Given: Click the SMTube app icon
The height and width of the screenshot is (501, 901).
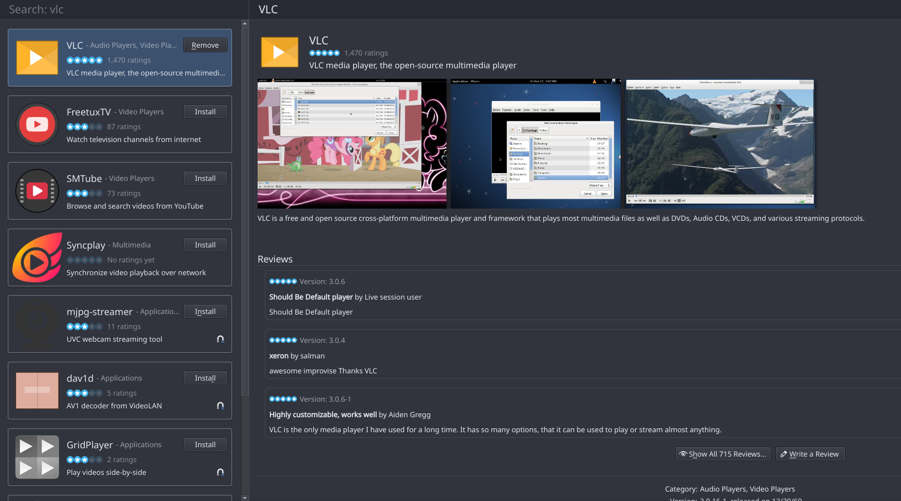Looking at the screenshot, I should click(x=37, y=191).
